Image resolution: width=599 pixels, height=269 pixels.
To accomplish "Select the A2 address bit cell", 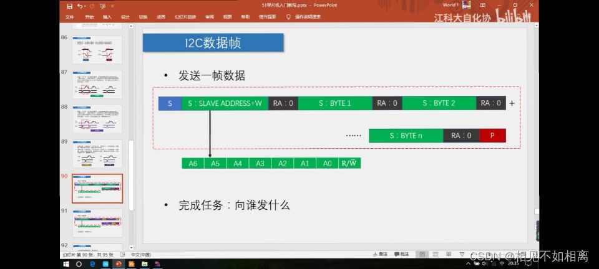I will pyautogui.click(x=282, y=164).
